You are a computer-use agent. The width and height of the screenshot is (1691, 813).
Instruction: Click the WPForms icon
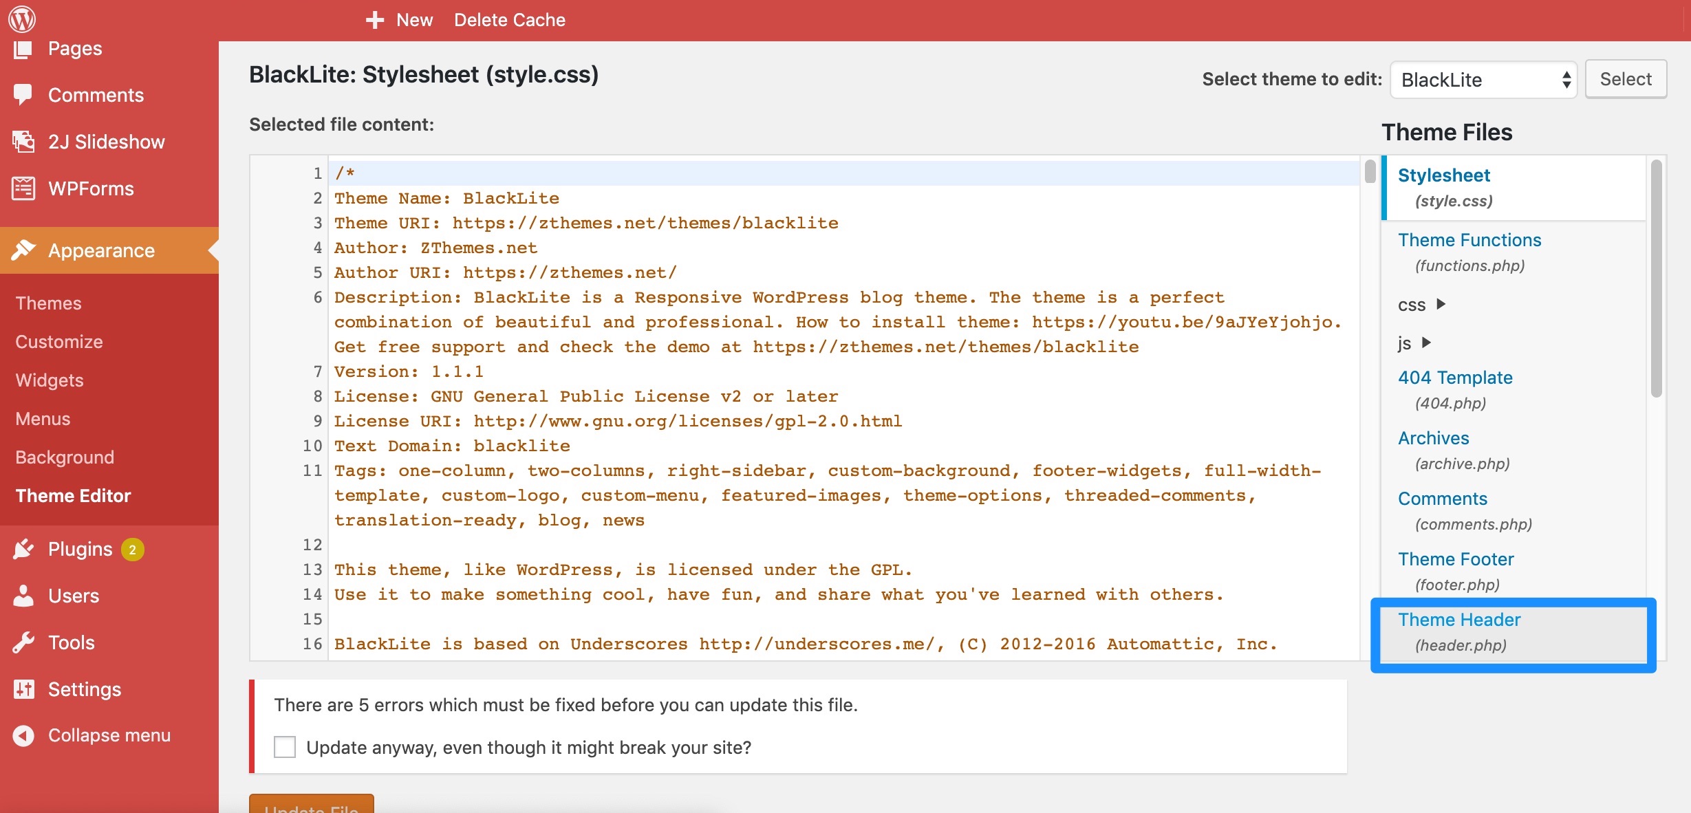point(23,188)
